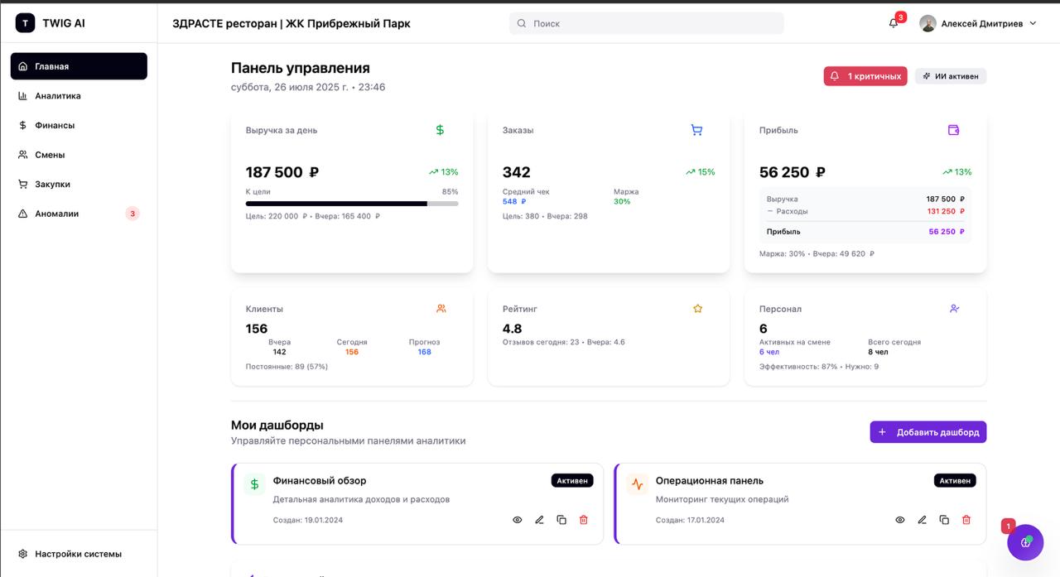Screen dimensions: 1060x577
Task: Show preview of 'Финансовый обзор' via eye icon
Action: 517,519
